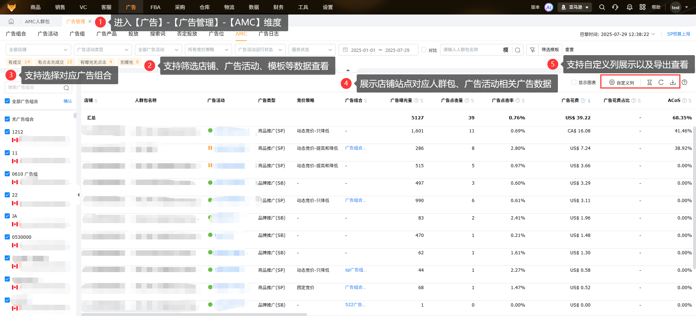Viewport: 696px width, 316px height.
Task: Open the 所有竞价策略 dropdown
Action: pyautogui.click(x=208, y=50)
